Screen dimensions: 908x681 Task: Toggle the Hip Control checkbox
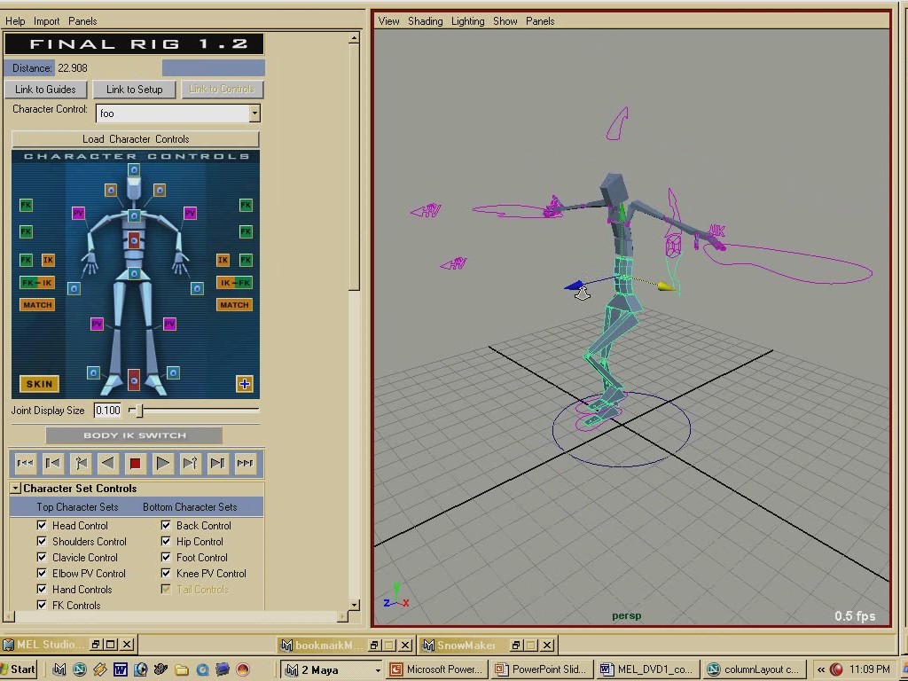(166, 542)
